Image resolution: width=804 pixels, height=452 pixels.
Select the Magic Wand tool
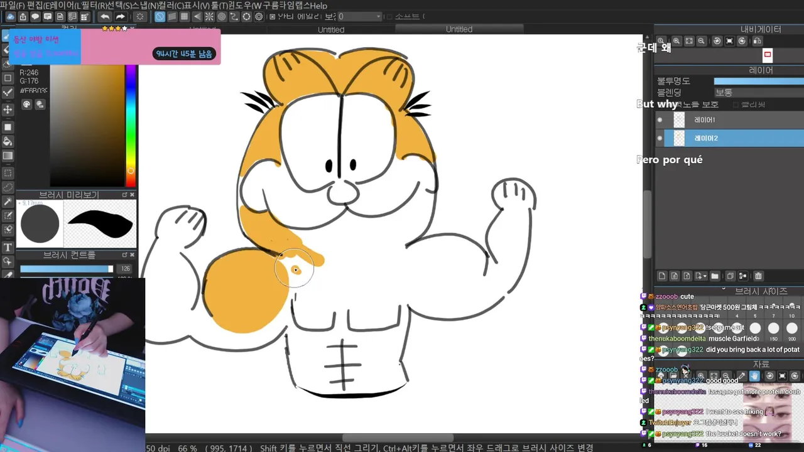(x=8, y=202)
